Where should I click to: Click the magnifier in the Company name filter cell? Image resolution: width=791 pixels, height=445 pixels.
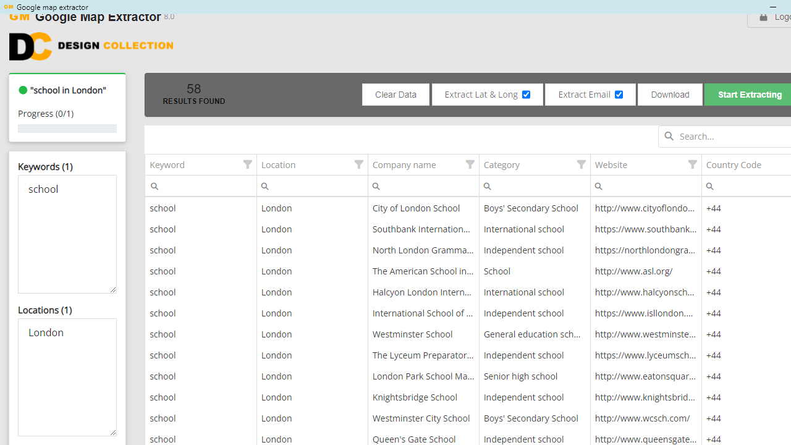(x=374, y=186)
